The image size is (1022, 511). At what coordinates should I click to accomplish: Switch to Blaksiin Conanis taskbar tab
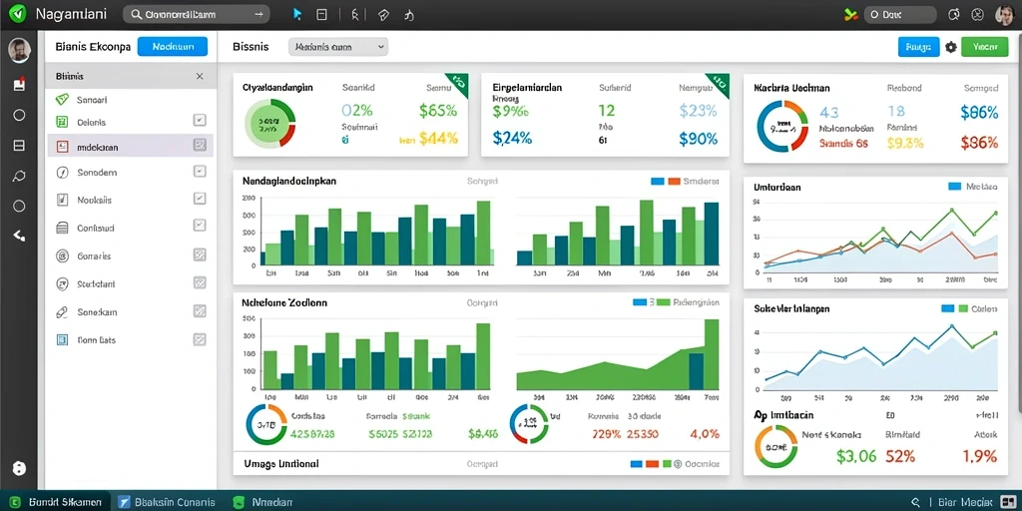coord(168,502)
